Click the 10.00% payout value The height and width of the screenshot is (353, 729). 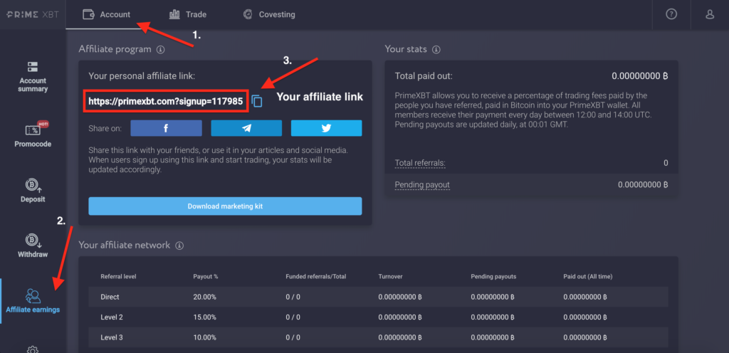205,337
